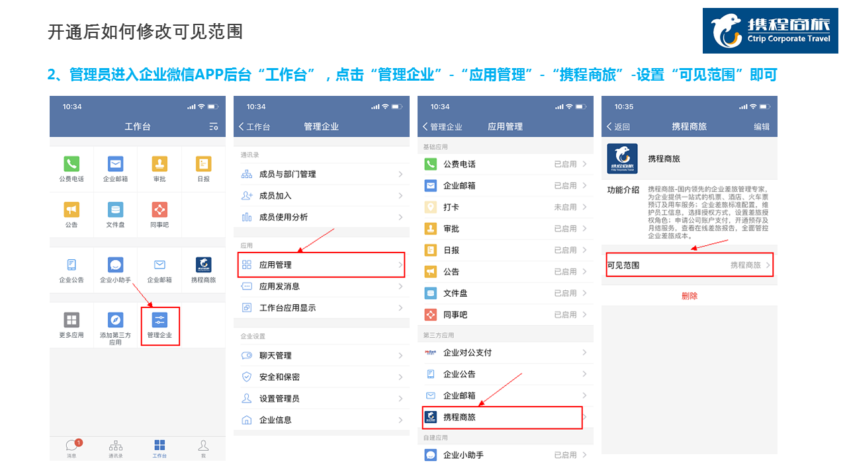Viewport: 847px width, 476px height.
Task: Tap chat icon of 聊天管理
Action: tap(247, 356)
